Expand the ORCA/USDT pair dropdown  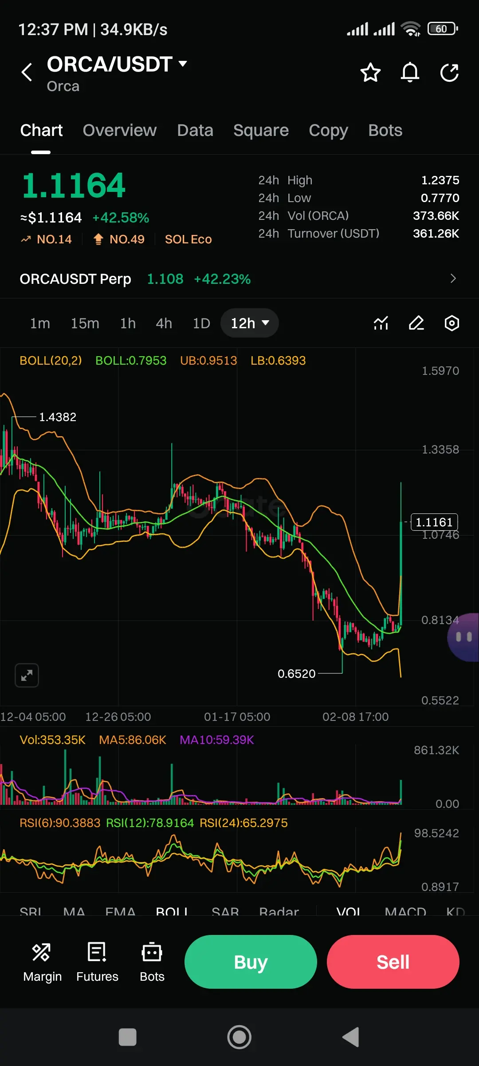point(183,64)
